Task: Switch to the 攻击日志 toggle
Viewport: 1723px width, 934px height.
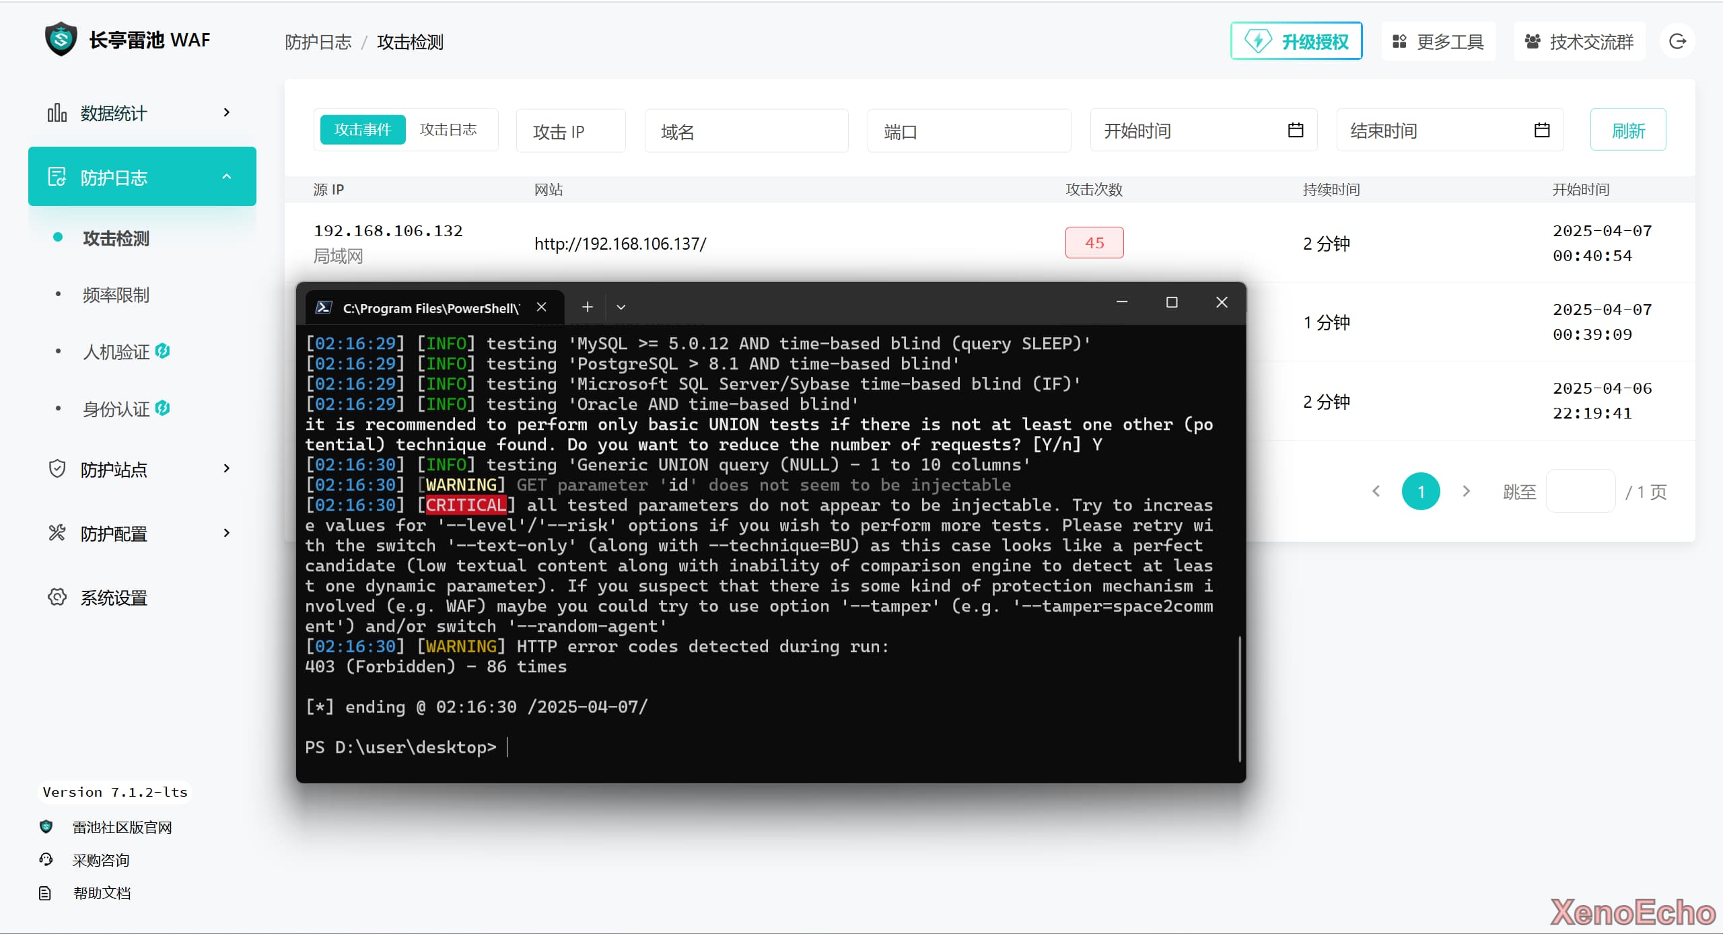Action: (448, 129)
